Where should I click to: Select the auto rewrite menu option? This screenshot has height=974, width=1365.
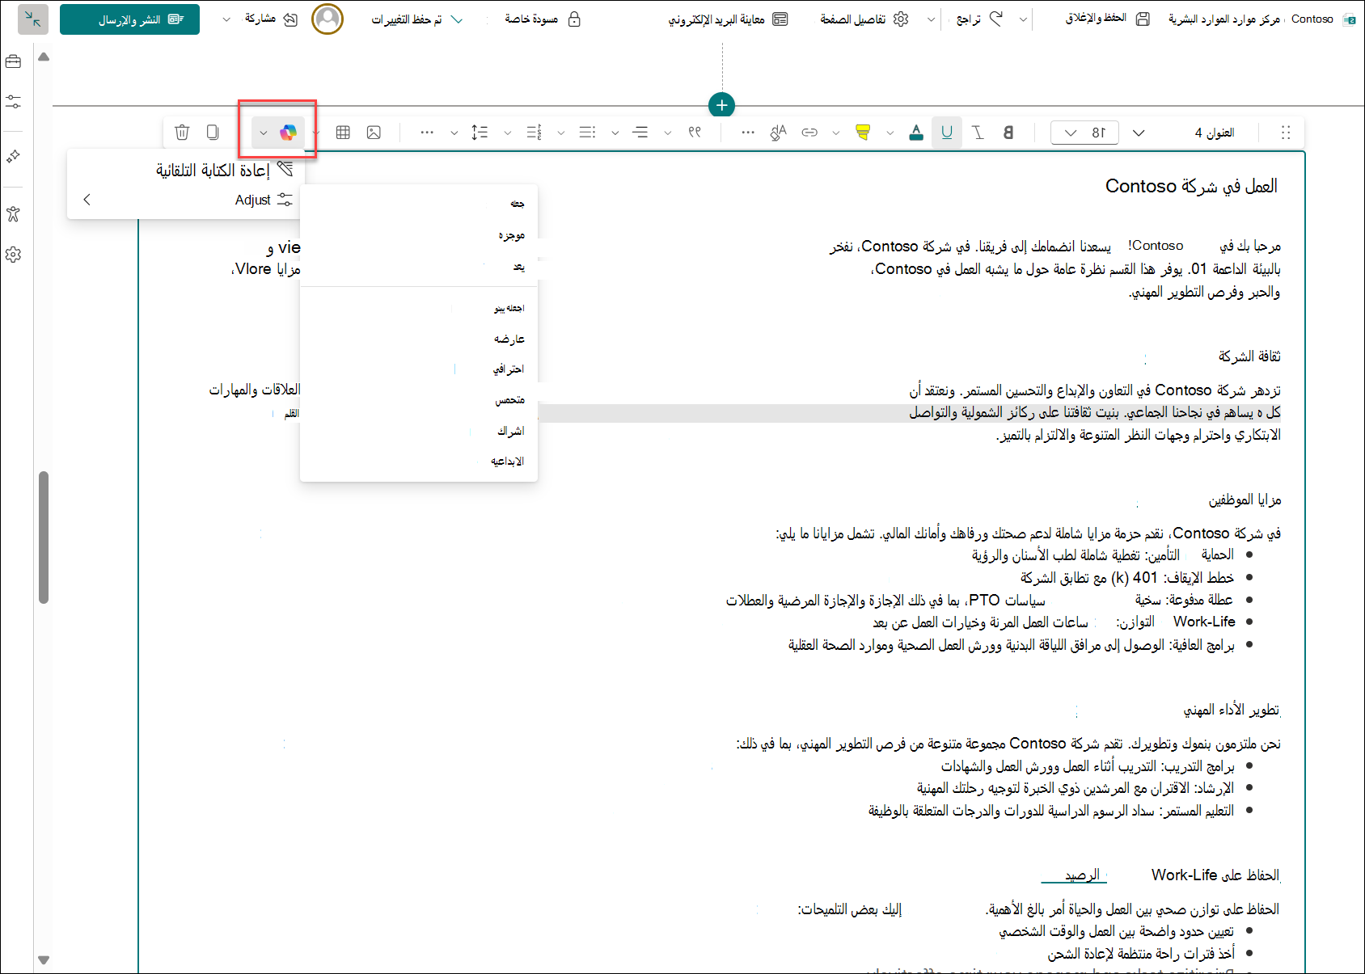pos(187,170)
